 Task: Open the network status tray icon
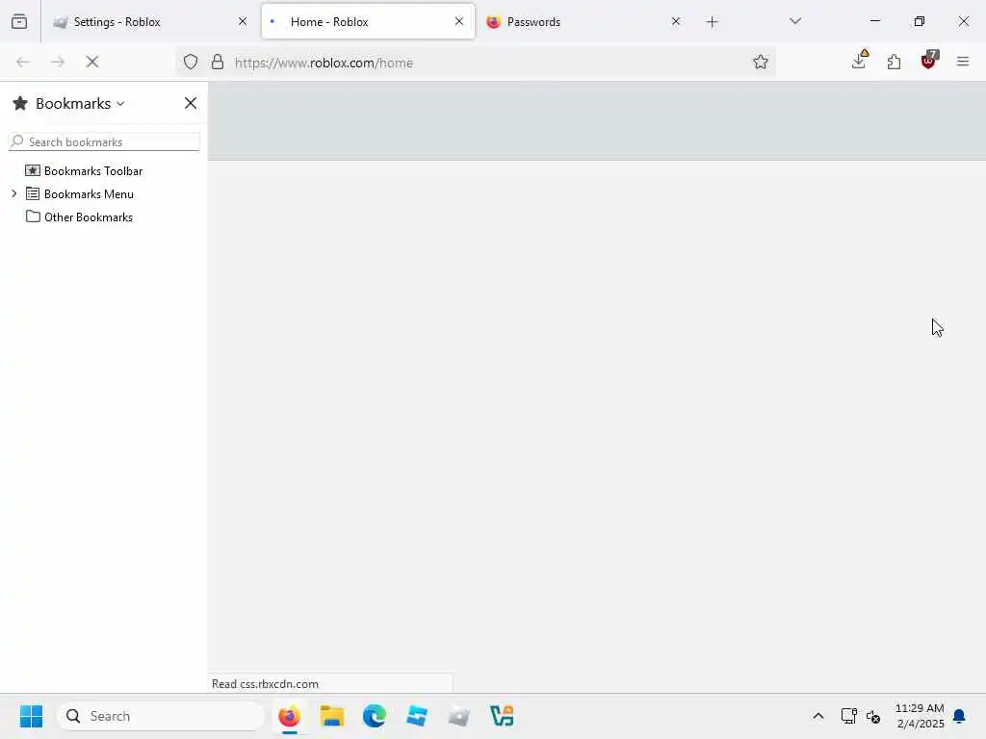tap(849, 716)
